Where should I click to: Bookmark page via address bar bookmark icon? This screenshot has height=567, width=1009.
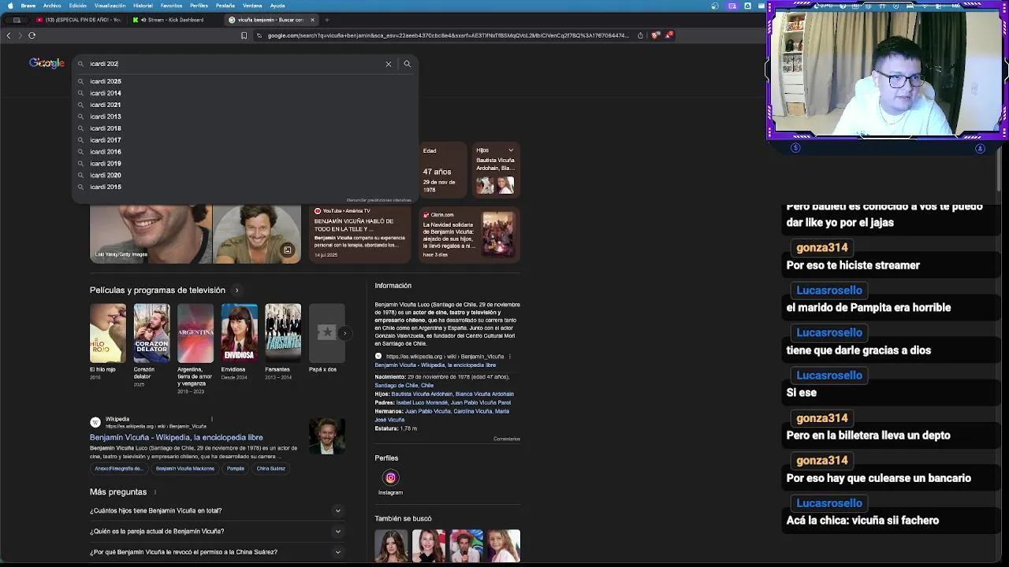(x=244, y=35)
